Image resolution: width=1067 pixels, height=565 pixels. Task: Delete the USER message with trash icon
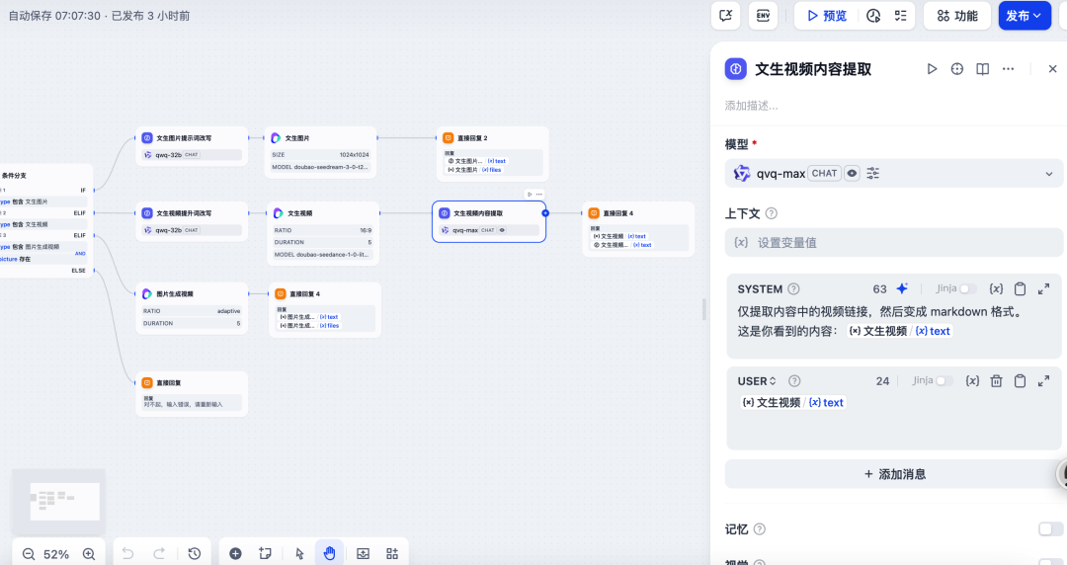996,380
